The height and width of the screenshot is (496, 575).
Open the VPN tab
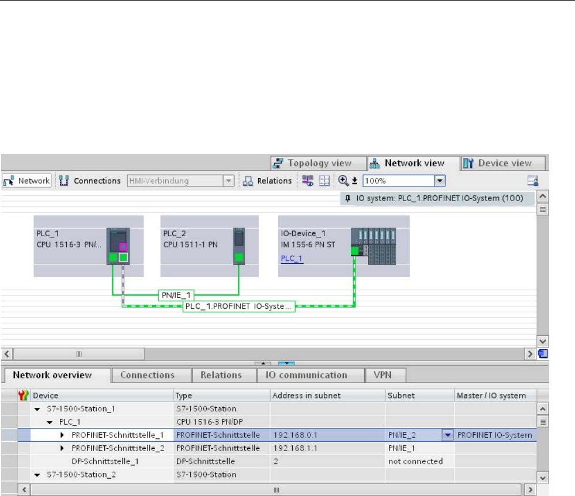click(x=386, y=375)
